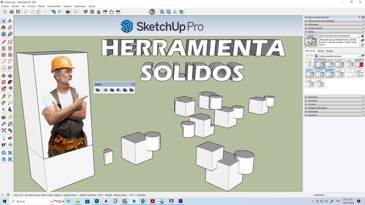Expand Adaptar fotografía panel

(334, 108)
